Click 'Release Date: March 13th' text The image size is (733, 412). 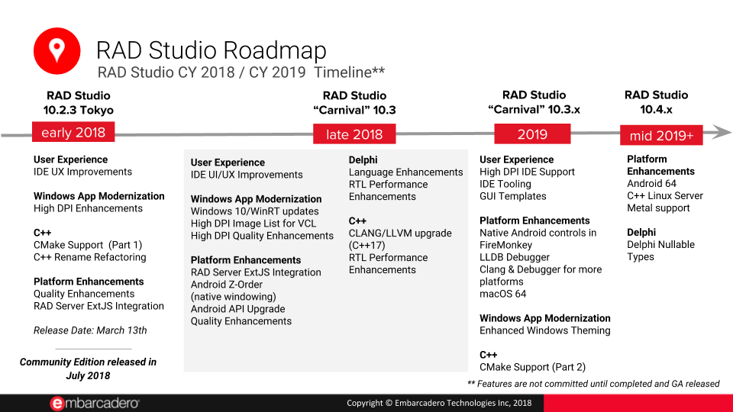tap(90, 330)
